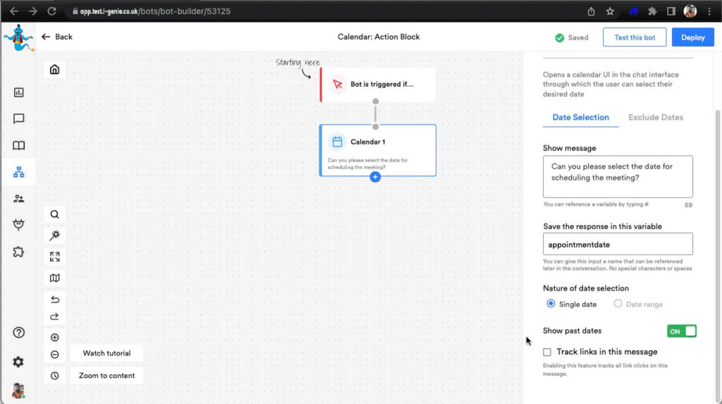Add a block with the blue plus
Viewport: 722px width, 404px height.
pos(375,177)
